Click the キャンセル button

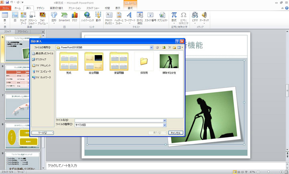click(176, 133)
